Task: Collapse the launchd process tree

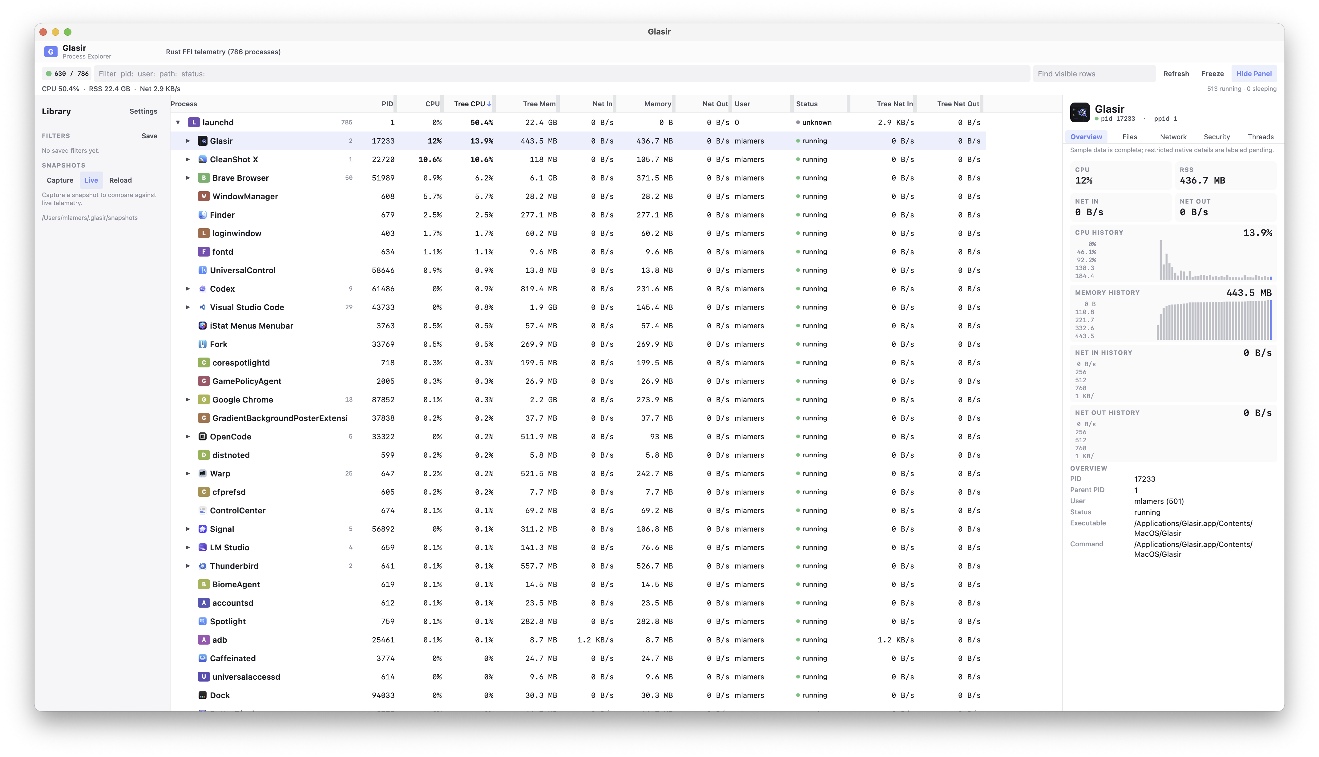Action: pyautogui.click(x=178, y=122)
